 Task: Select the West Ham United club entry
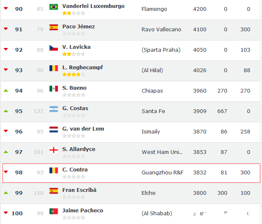(x=162, y=152)
